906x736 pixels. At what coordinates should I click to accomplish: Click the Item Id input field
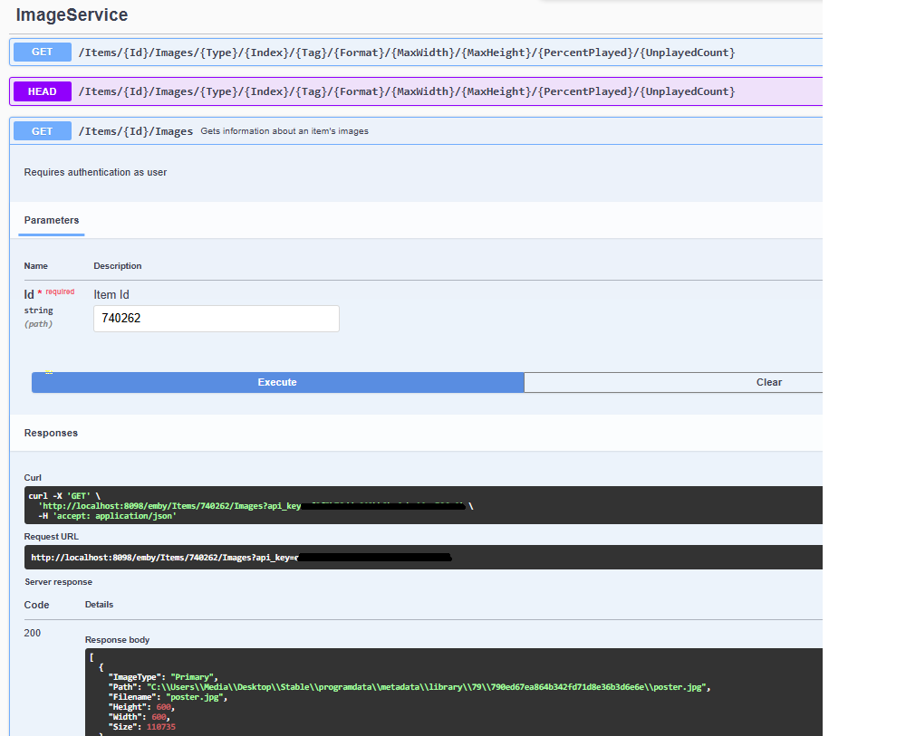pos(216,319)
